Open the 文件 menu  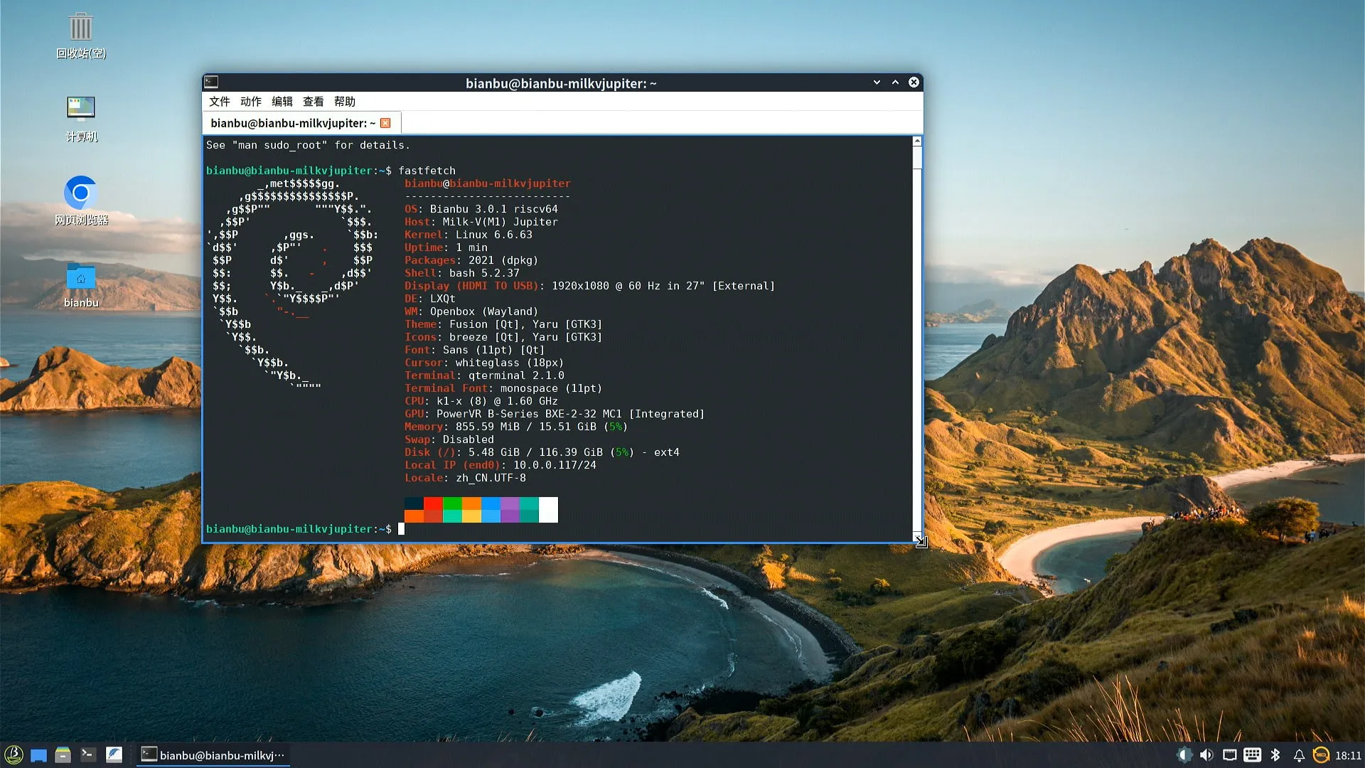(x=219, y=102)
